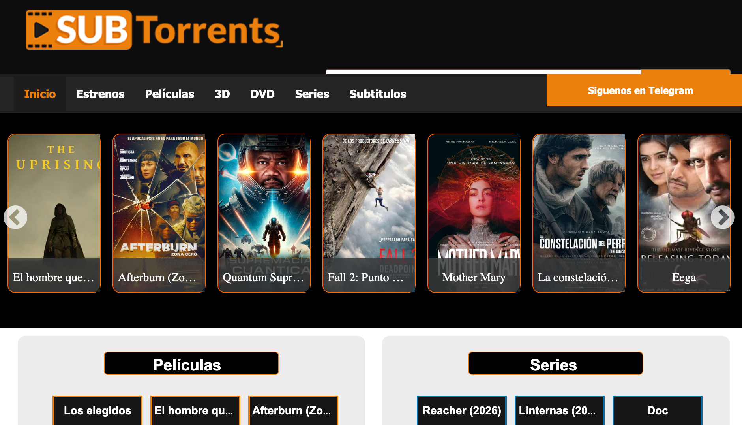Viewport: 742px width, 425px height.
Task: Open the Eega poster card
Action: click(684, 213)
